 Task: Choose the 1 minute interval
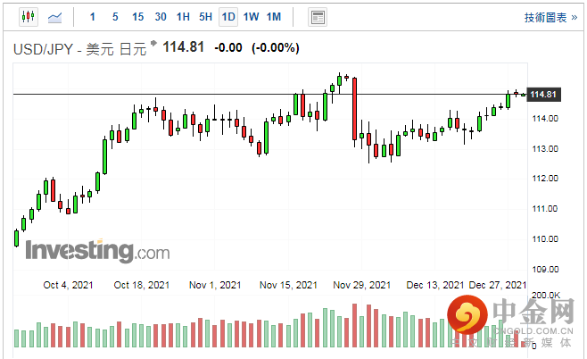pyautogui.click(x=93, y=17)
